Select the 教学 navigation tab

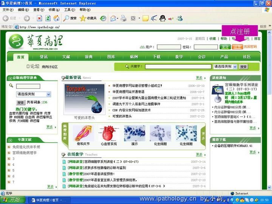[x=179, y=57]
